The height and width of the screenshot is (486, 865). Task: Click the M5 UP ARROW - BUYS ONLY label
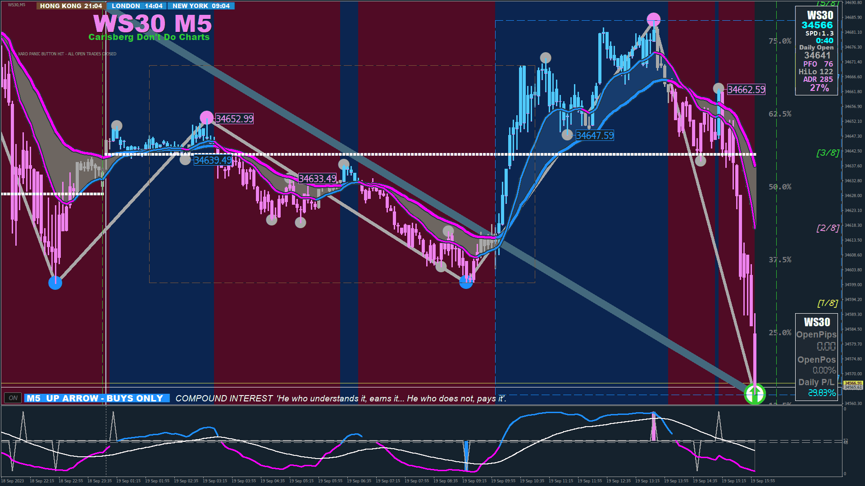pyautogui.click(x=97, y=398)
